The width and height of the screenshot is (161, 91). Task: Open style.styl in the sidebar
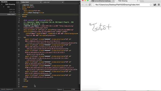point(12,12)
